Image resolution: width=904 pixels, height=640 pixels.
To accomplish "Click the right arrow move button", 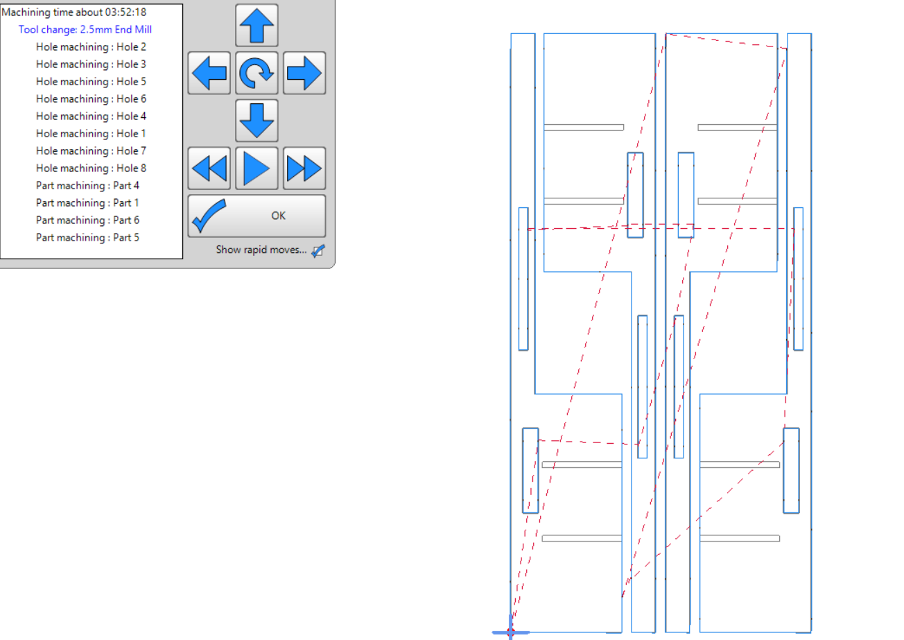I will (304, 73).
